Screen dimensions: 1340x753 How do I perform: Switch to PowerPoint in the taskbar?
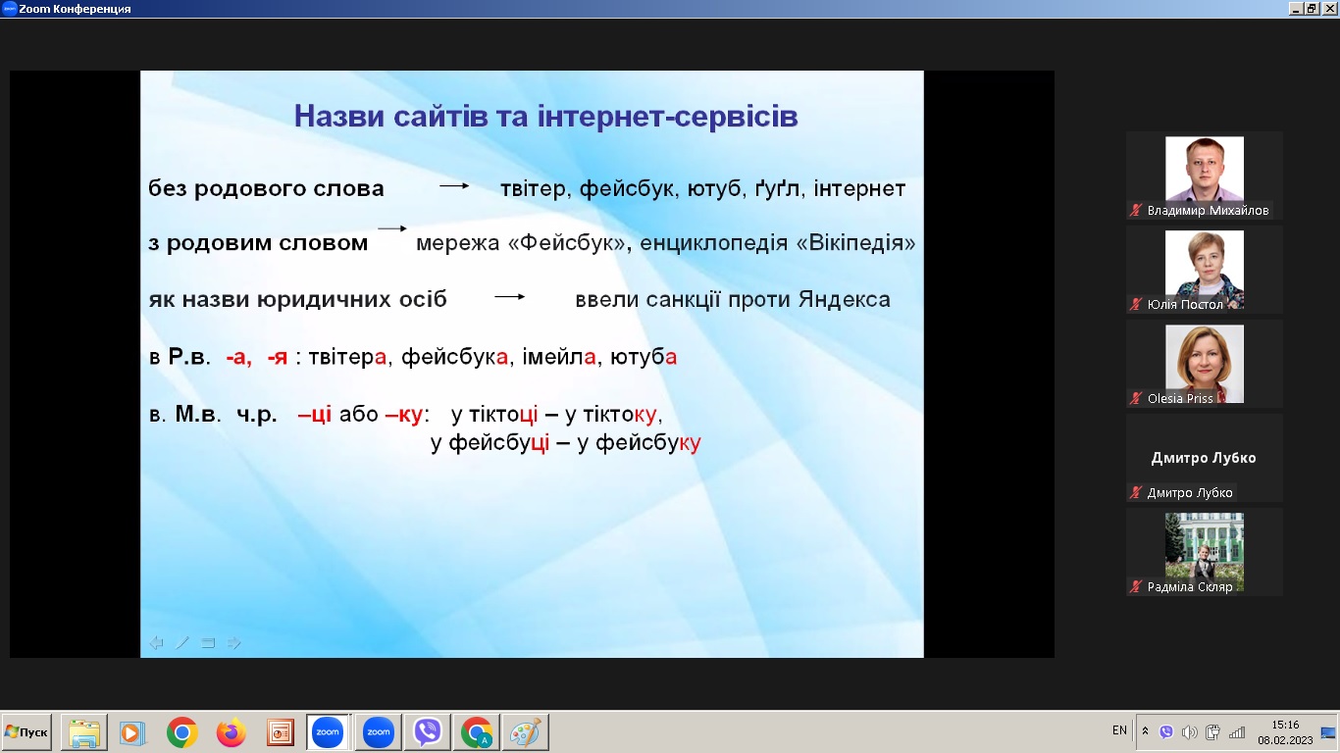coord(281,732)
